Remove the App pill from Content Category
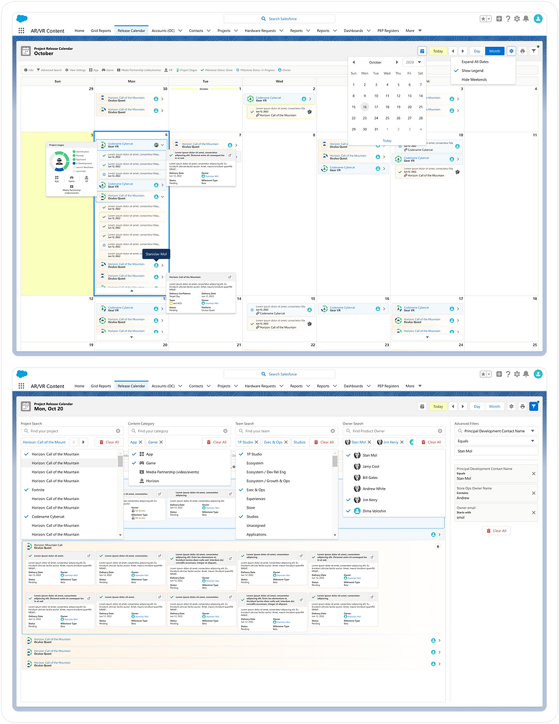This screenshot has height=724, width=559. coord(141,442)
